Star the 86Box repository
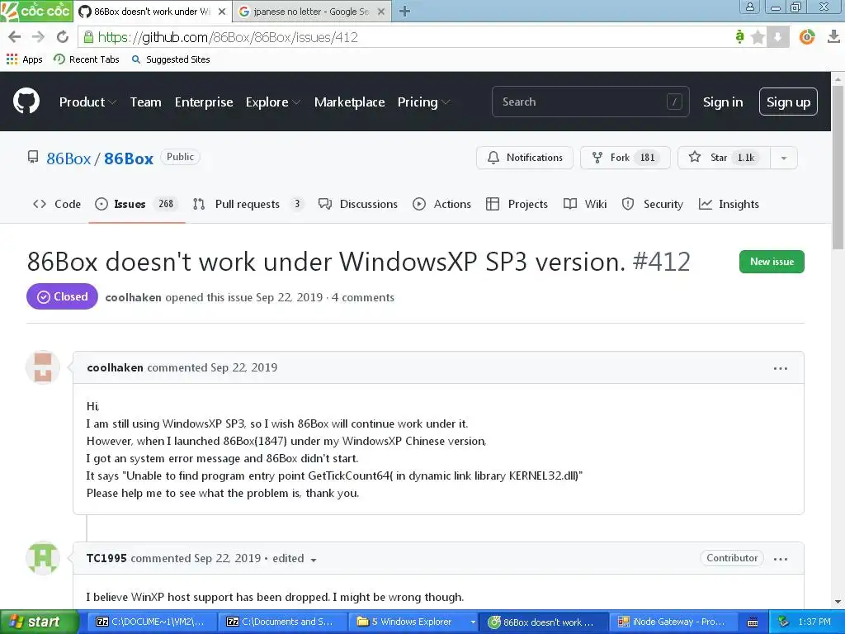The height and width of the screenshot is (634, 845). pyautogui.click(x=724, y=158)
